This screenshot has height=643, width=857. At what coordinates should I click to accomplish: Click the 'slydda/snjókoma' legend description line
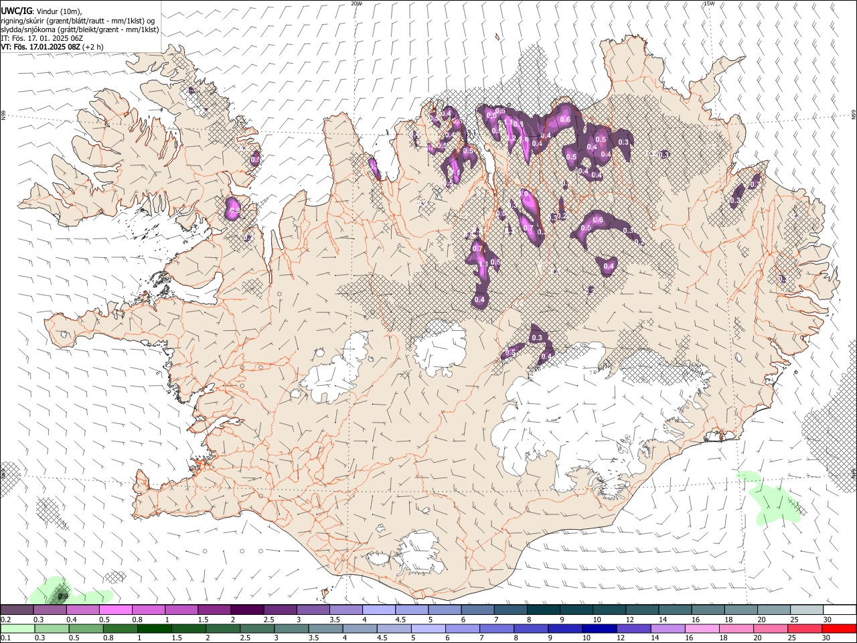80,29
